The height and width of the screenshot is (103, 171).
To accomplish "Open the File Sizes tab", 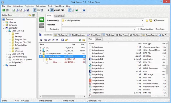I will 135,35.
